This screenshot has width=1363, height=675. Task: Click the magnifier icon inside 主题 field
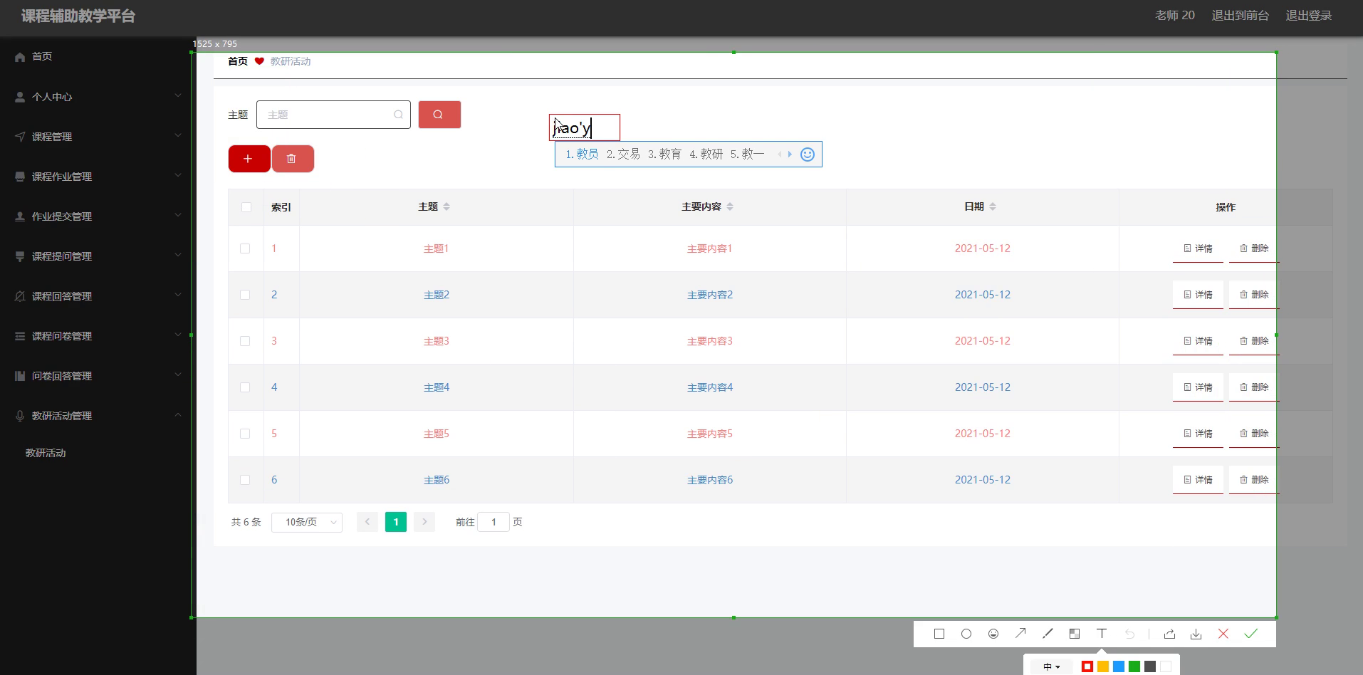click(x=398, y=115)
